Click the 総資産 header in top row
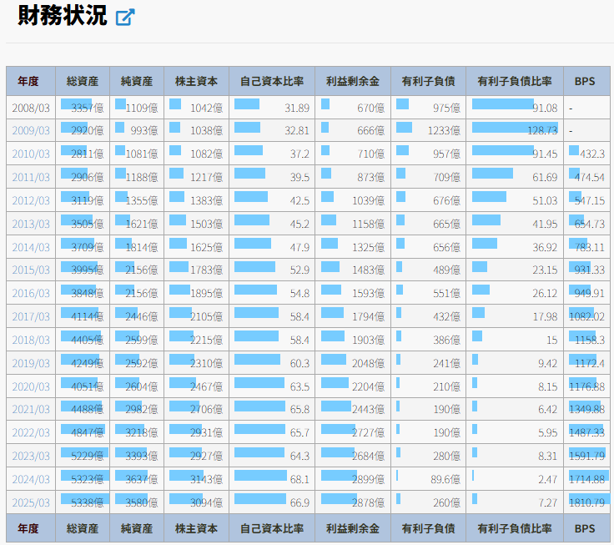Image resolution: width=614 pixels, height=545 pixels. click(x=83, y=82)
